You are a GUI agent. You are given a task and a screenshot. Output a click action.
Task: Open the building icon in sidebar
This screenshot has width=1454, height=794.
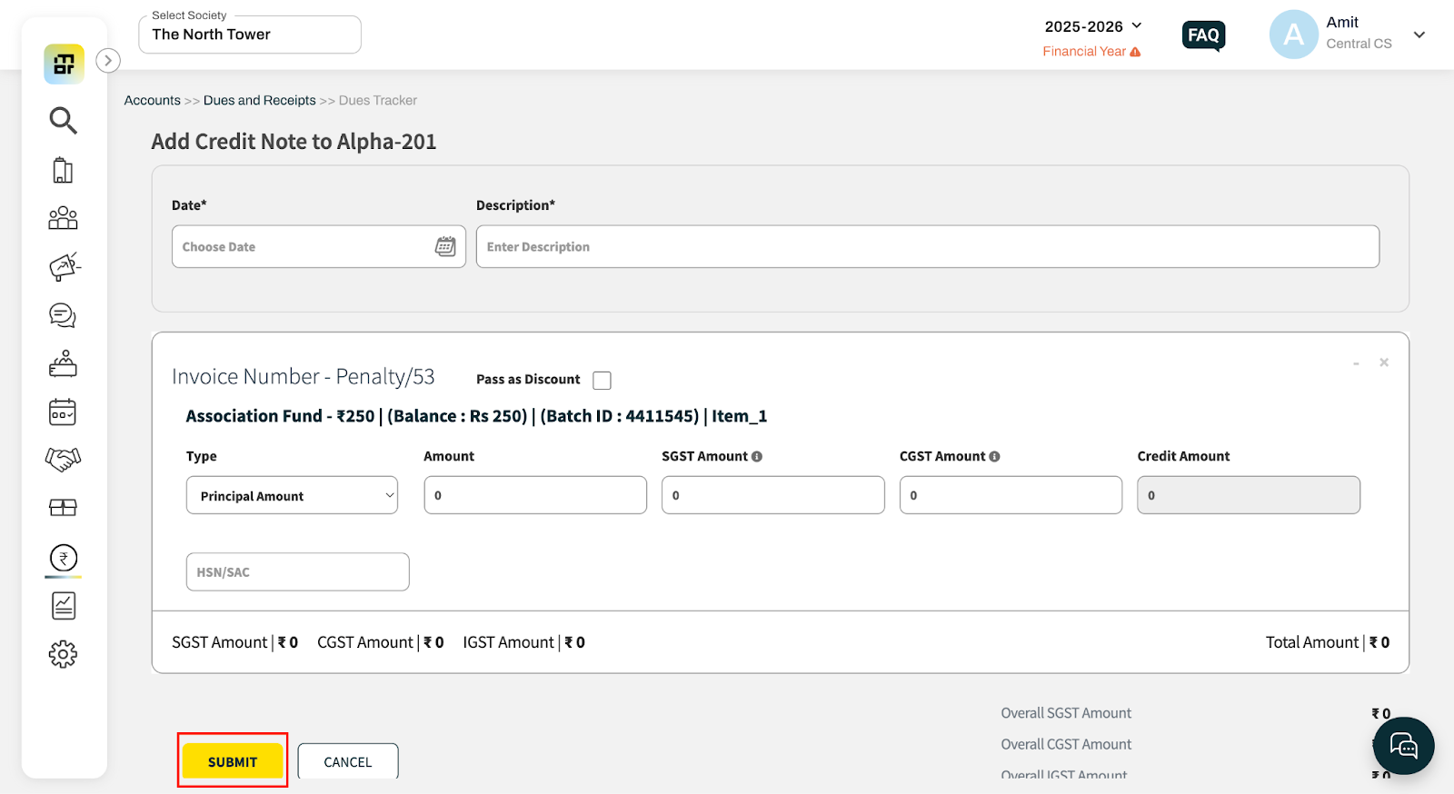click(63, 170)
